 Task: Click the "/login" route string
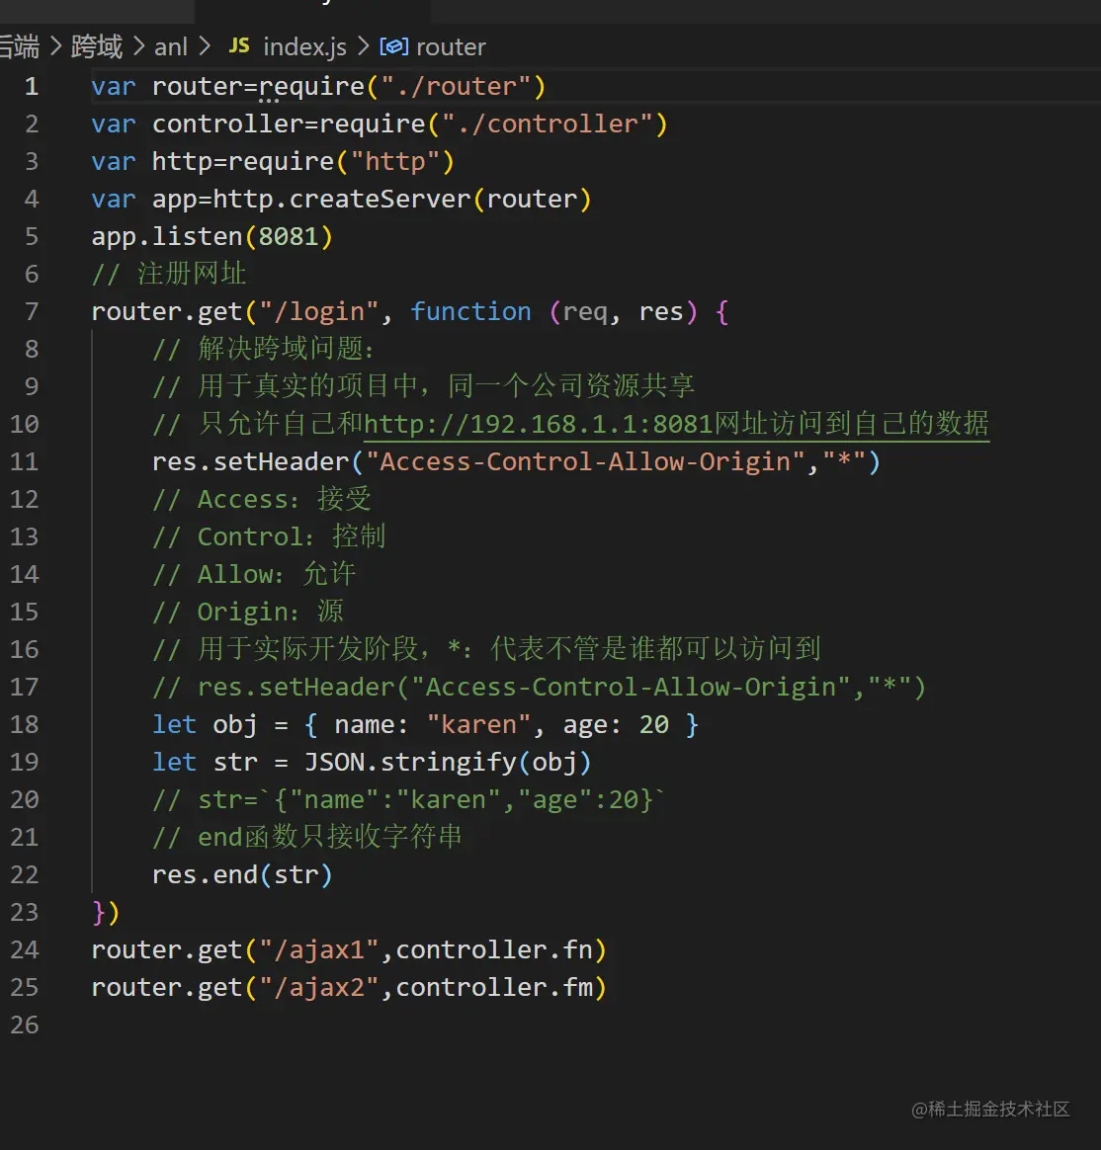tap(319, 311)
